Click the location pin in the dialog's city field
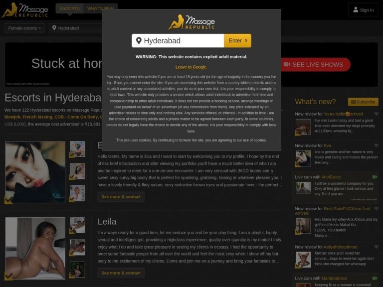 click(139, 41)
